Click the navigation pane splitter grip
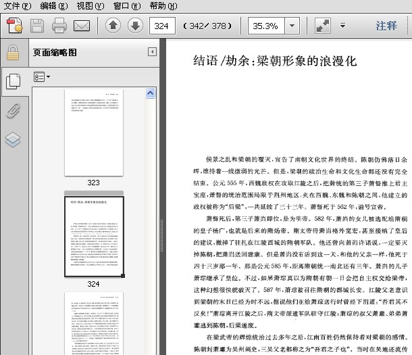Screen dimensions: 412x355 (162, 235)
